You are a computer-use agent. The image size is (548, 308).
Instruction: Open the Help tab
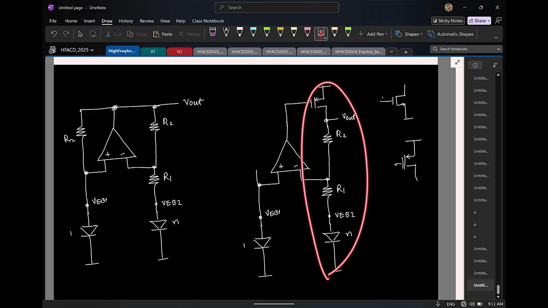pyautogui.click(x=181, y=21)
